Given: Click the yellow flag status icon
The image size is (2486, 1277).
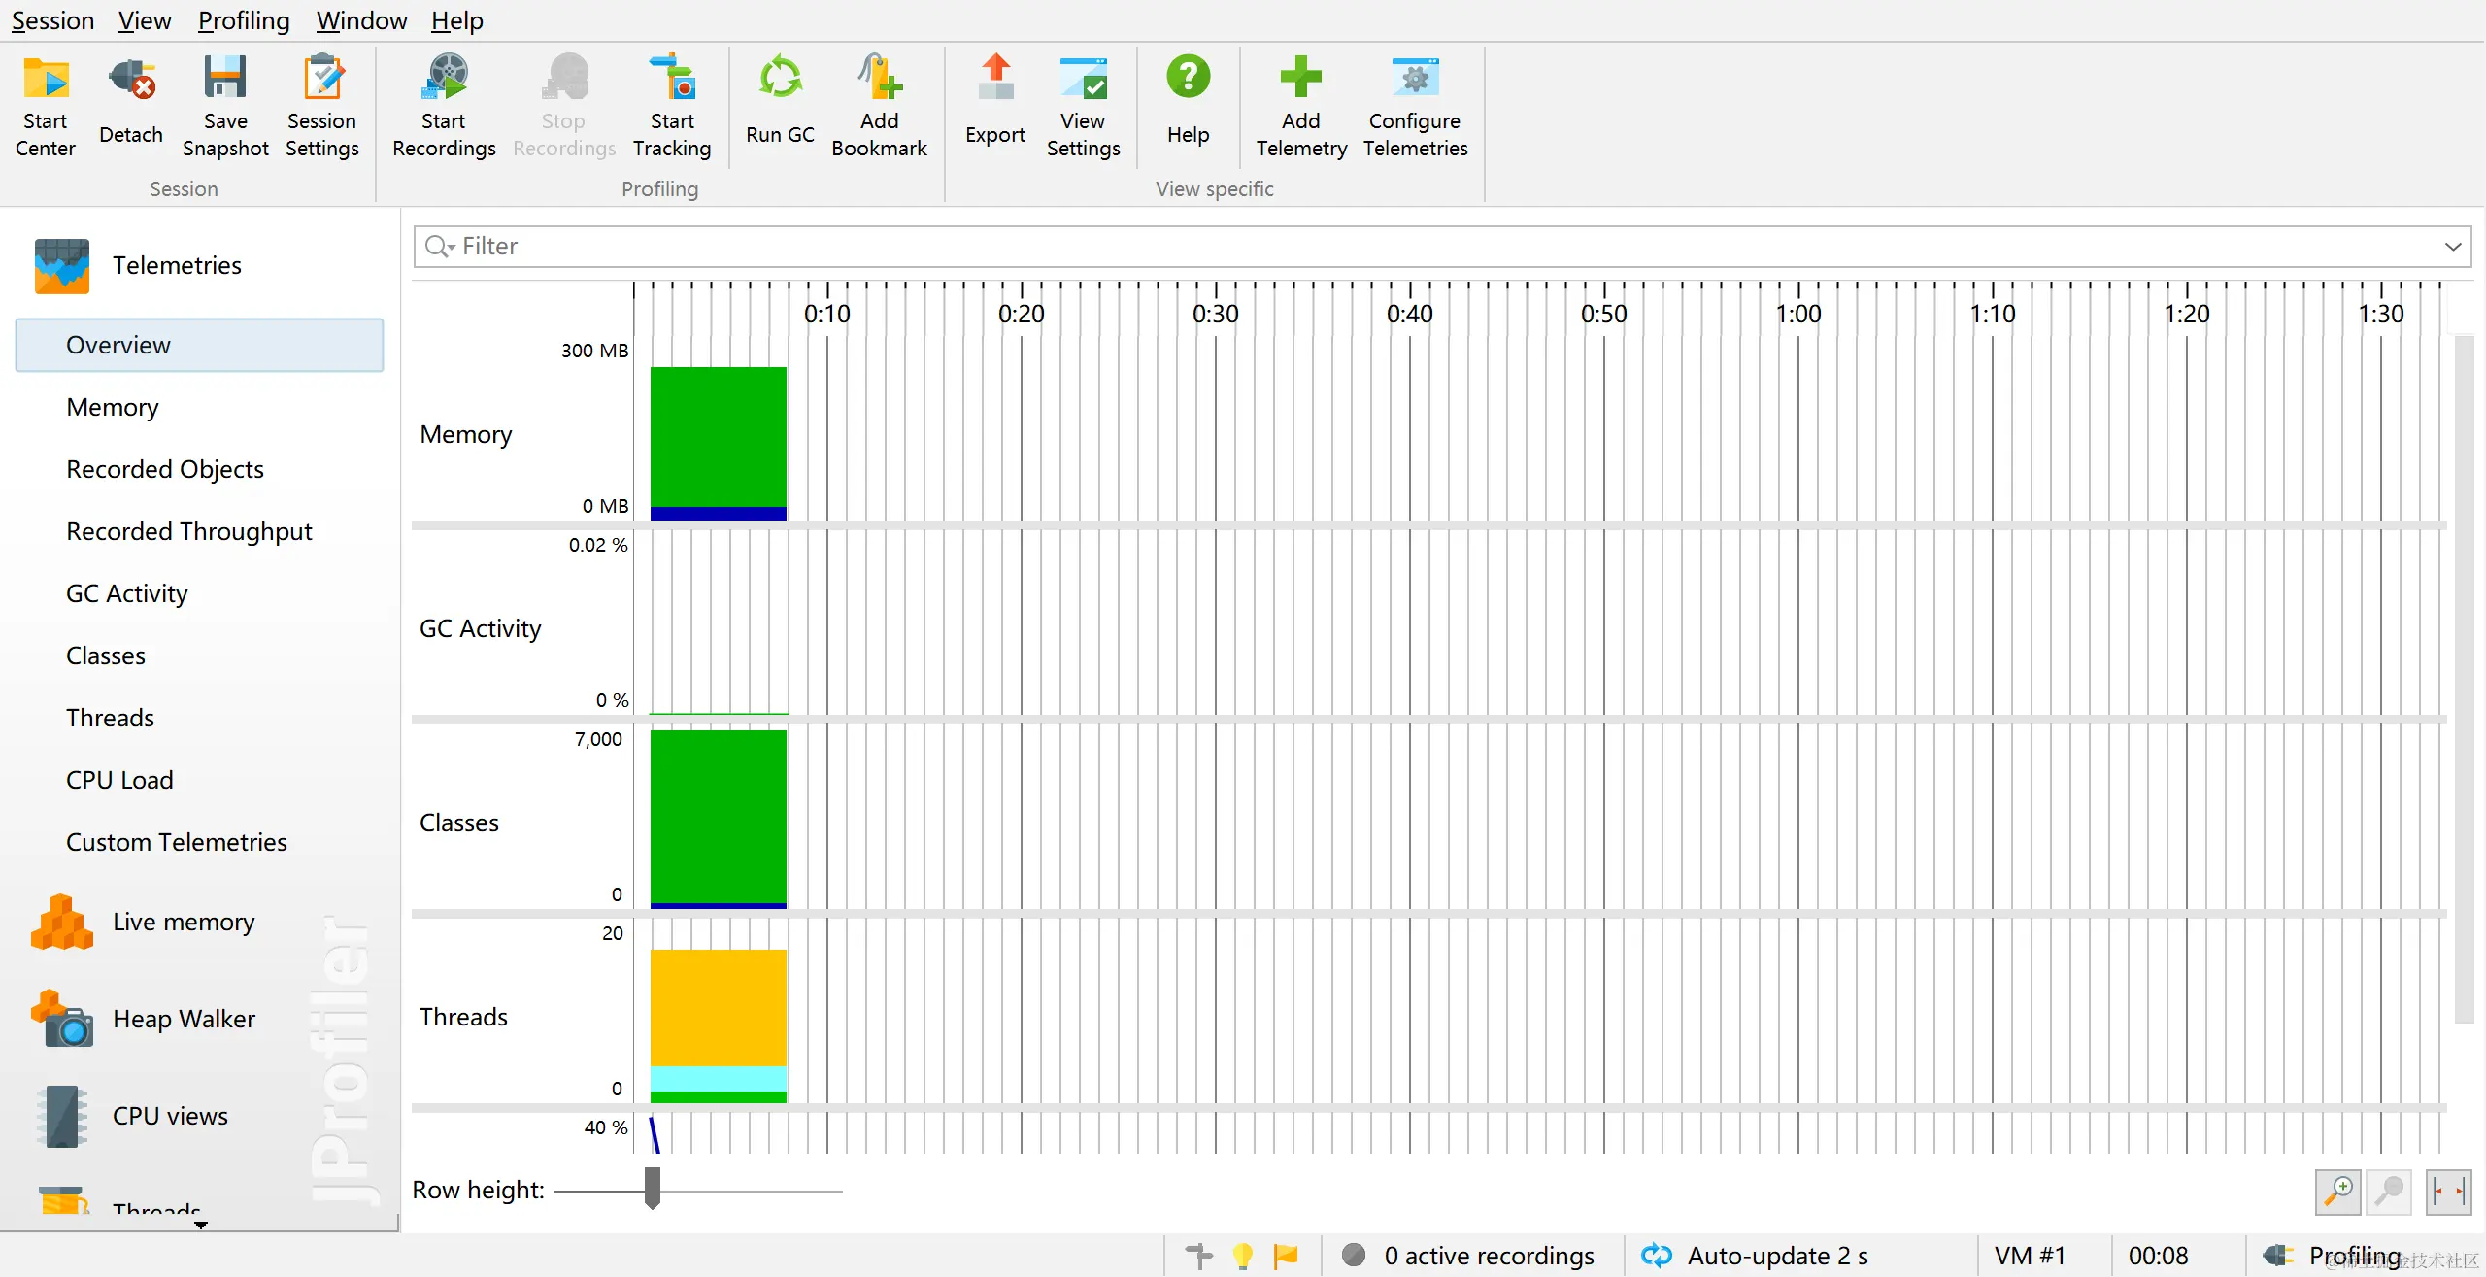Looking at the screenshot, I should [x=1286, y=1256].
